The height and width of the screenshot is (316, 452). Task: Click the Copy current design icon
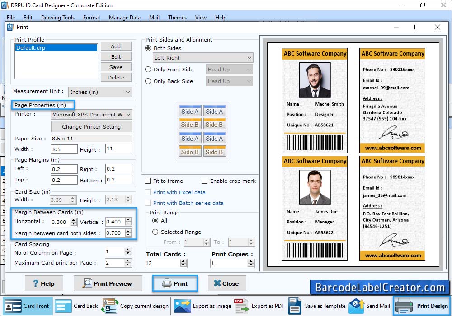(109, 306)
